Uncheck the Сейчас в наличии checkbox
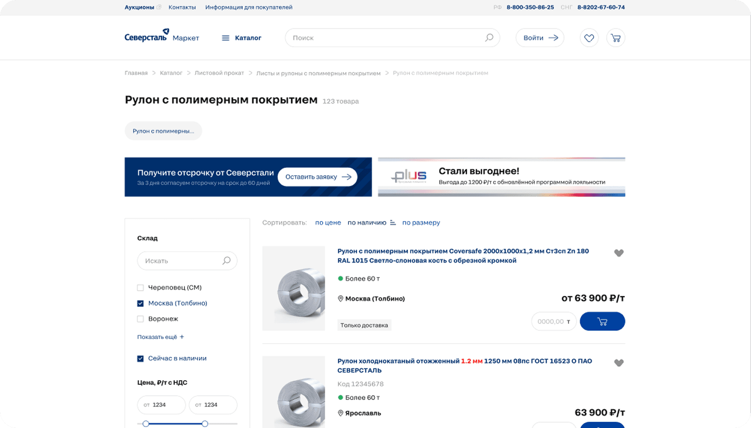 pyautogui.click(x=140, y=358)
